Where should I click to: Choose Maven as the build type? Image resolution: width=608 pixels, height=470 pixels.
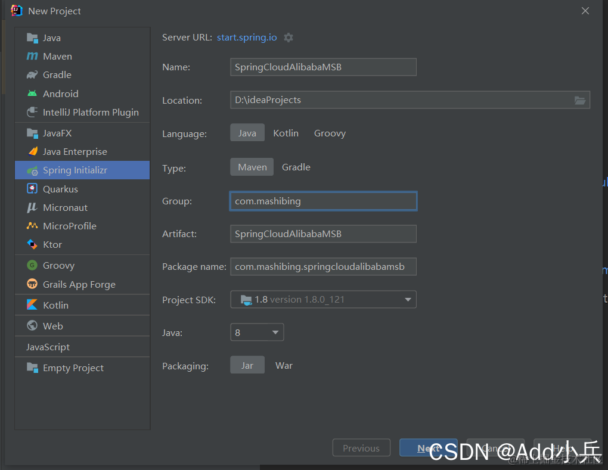click(x=252, y=167)
